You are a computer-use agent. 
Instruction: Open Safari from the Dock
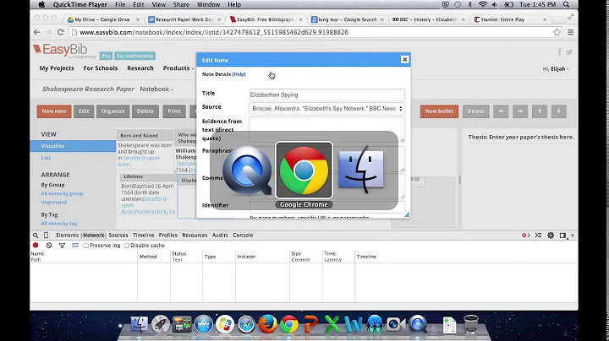(x=246, y=324)
